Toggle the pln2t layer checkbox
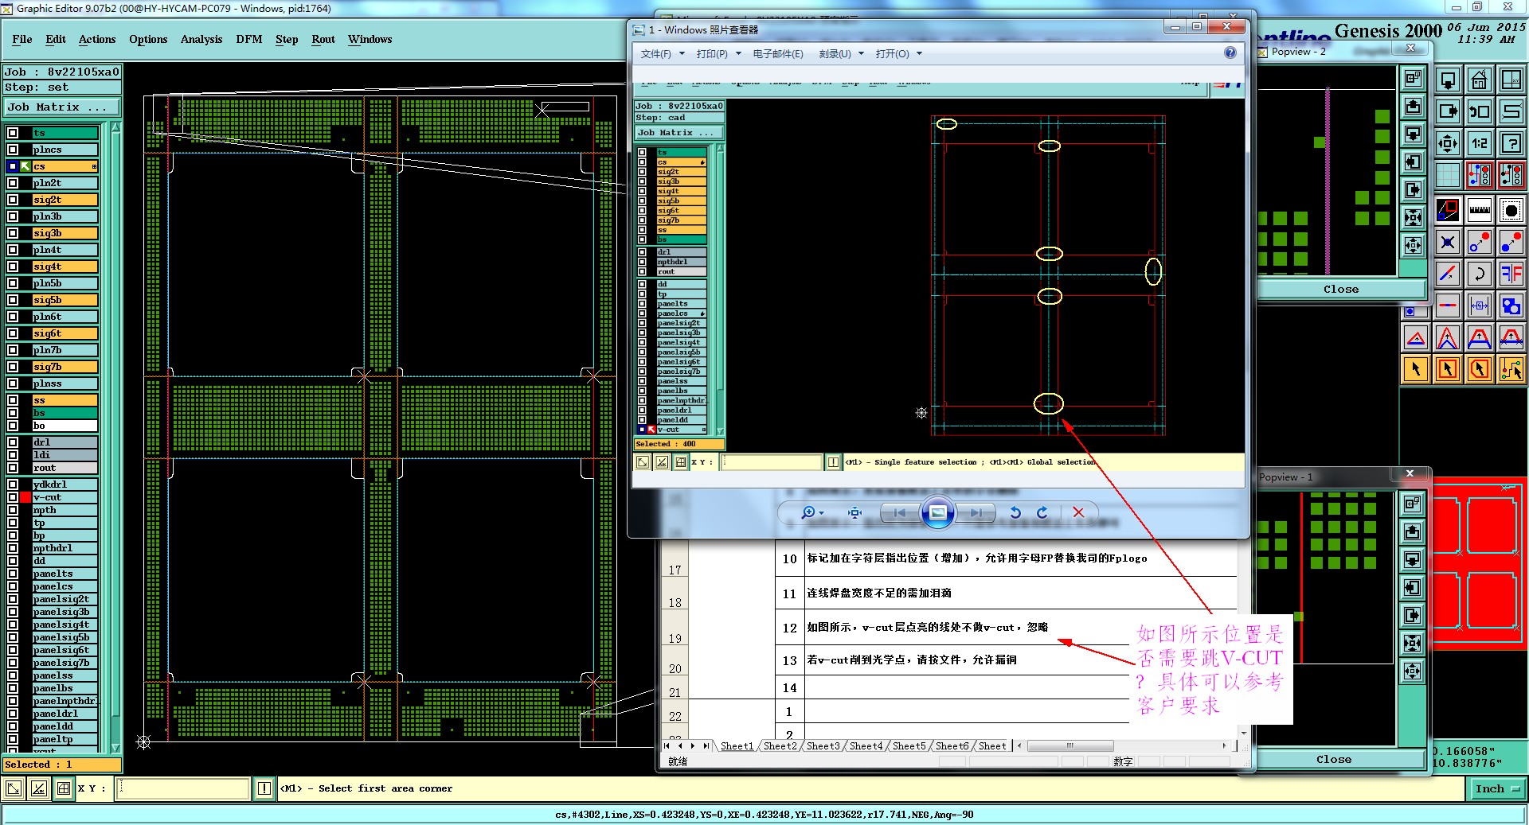 coord(13,183)
